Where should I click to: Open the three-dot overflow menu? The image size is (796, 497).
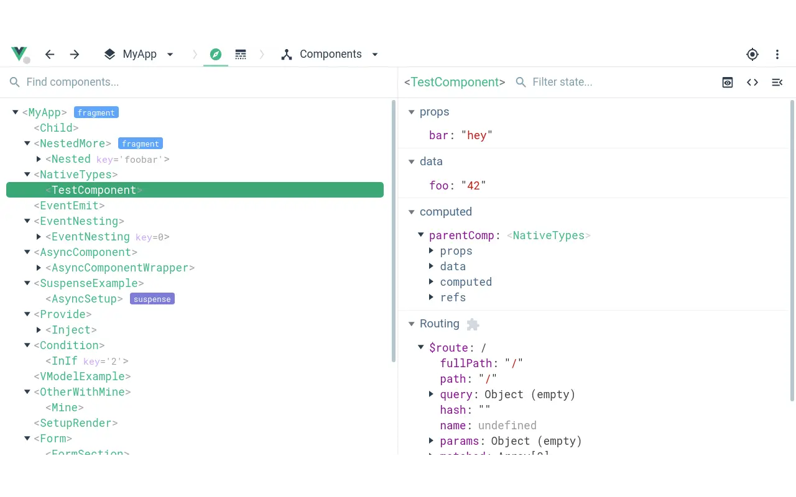click(x=777, y=55)
